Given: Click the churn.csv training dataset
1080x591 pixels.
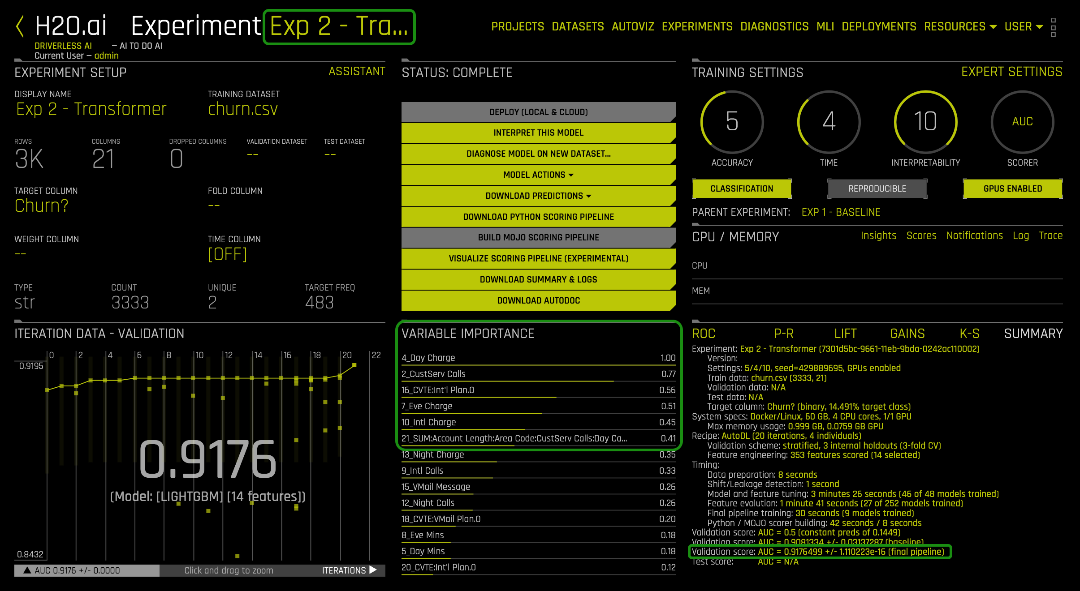Looking at the screenshot, I should coord(243,109).
